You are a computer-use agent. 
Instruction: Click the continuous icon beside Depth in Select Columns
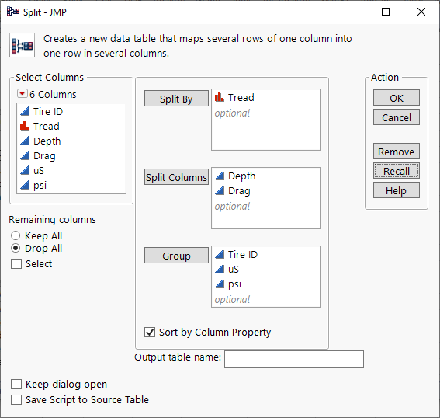pyautogui.click(x=25, y=141)
